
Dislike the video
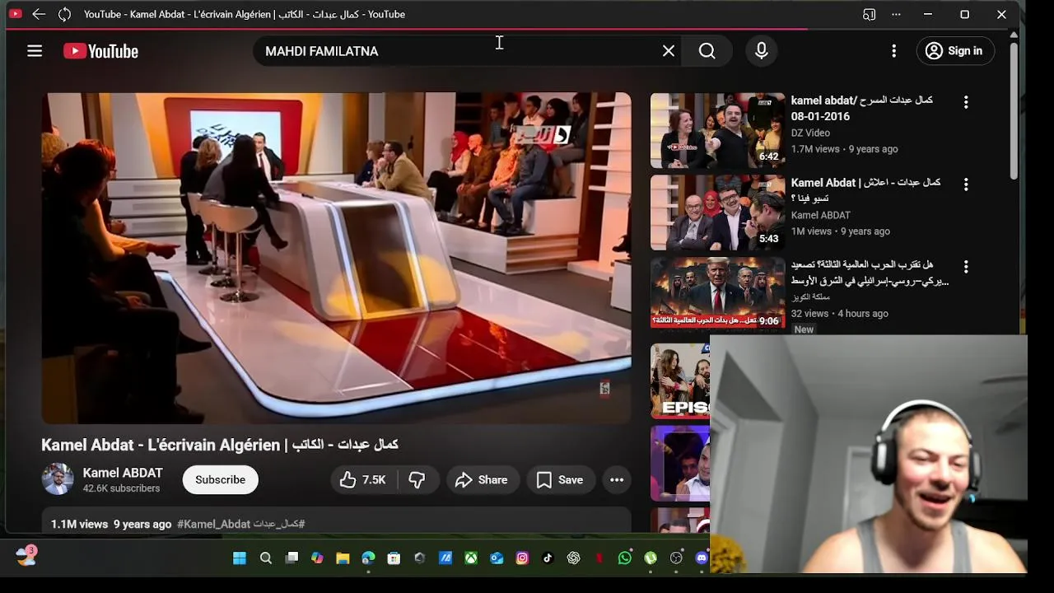tap(417, 479)
